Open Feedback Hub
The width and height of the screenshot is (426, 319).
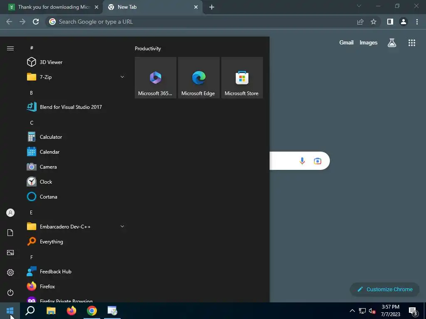[76, 272]
